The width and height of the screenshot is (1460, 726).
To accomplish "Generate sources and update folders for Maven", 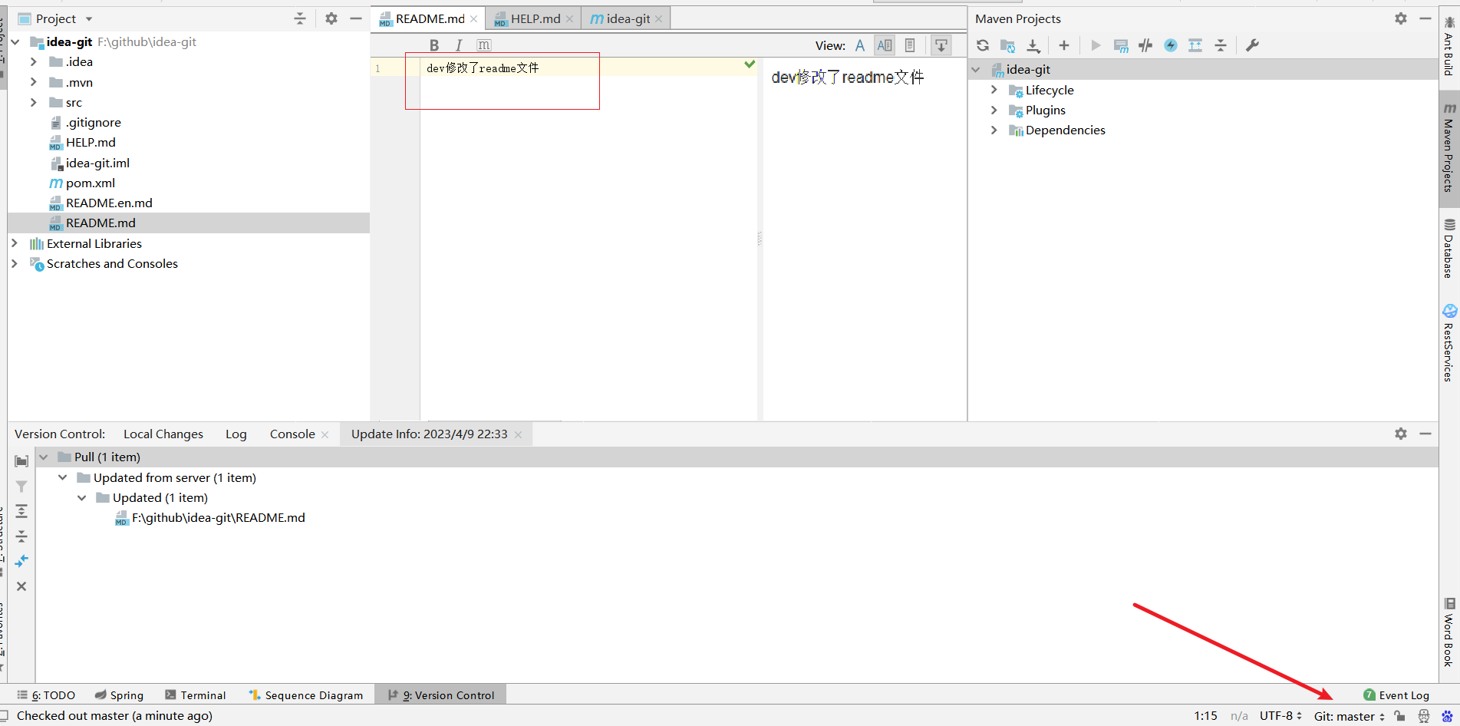I will 1008,45.
